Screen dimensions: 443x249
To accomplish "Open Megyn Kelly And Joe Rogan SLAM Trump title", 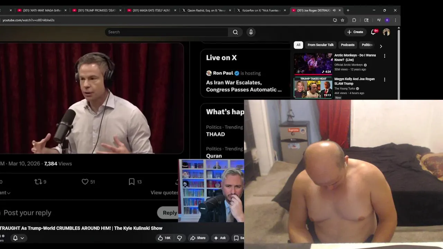I will [354, 81].
